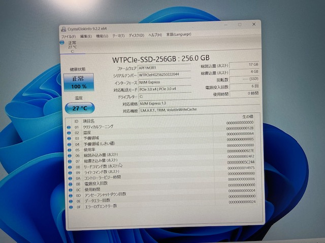Click the status icon for row 04 予備領域 (しきい値)
The height and width of the screenshot is (243, 325).
(70, 144)
